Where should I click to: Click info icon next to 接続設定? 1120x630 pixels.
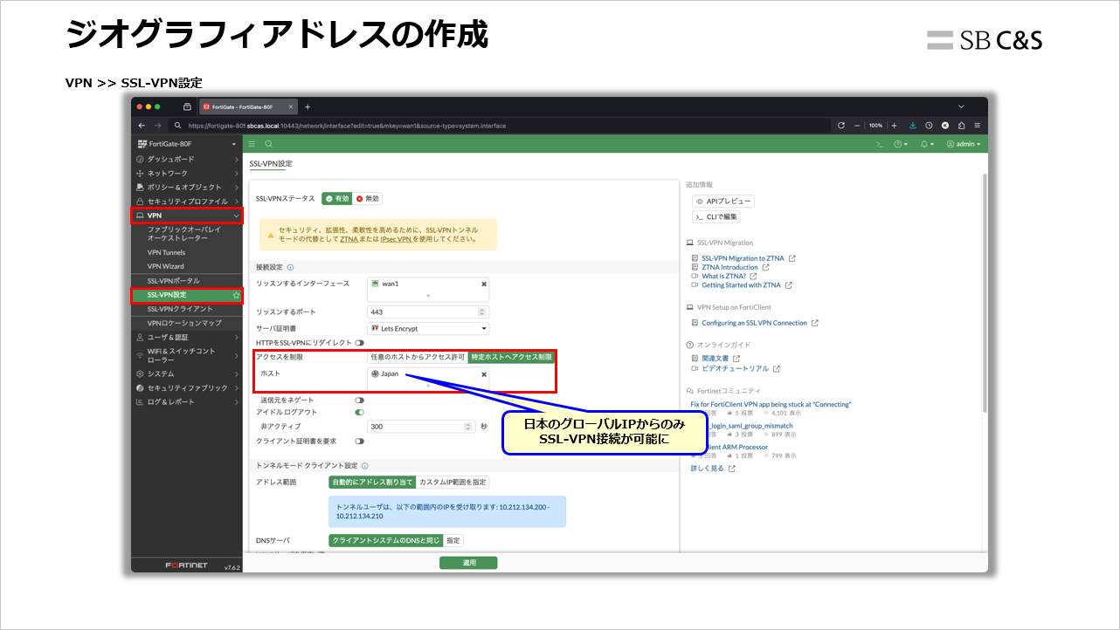[x=290, y=268]
